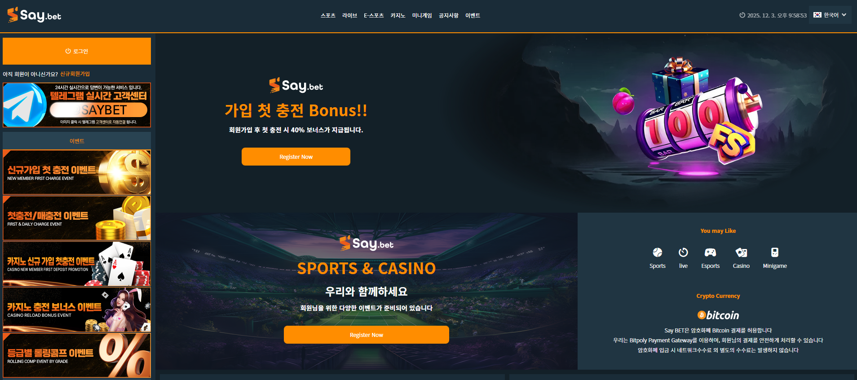Viewport: 857px width, 380px height.
Task: Click the bitcoin logo
Action: coord(718,315)
